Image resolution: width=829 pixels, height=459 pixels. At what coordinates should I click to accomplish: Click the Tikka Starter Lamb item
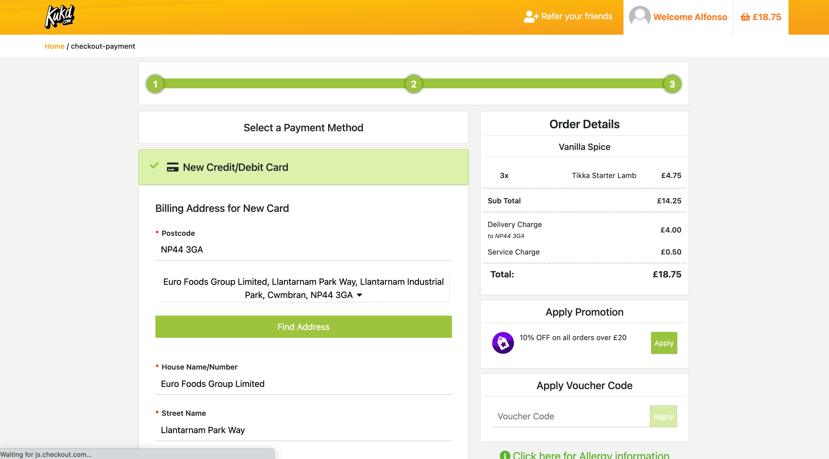[x=604, y=176]
